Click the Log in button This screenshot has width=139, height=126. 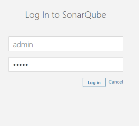pos(94,82)
